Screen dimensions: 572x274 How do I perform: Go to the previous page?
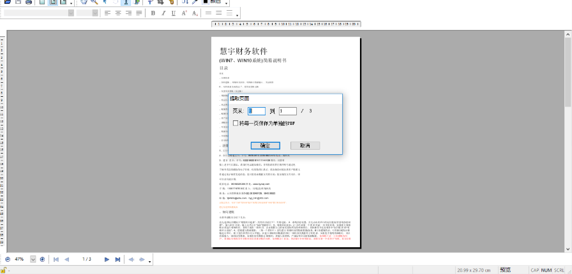click(x=67, y=259)
